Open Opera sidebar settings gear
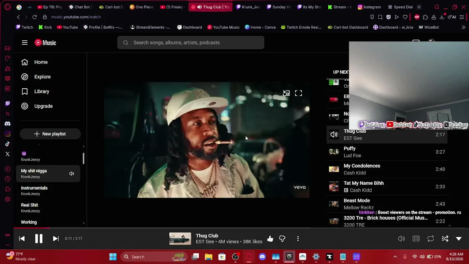Screen dimensions: 469x264 coord(7,199)
